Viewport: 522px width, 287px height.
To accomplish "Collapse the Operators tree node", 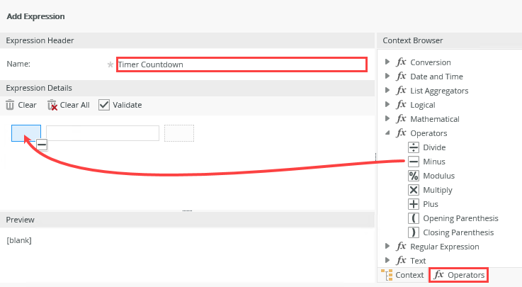I will pyautogui.click(x=387, y=133).
